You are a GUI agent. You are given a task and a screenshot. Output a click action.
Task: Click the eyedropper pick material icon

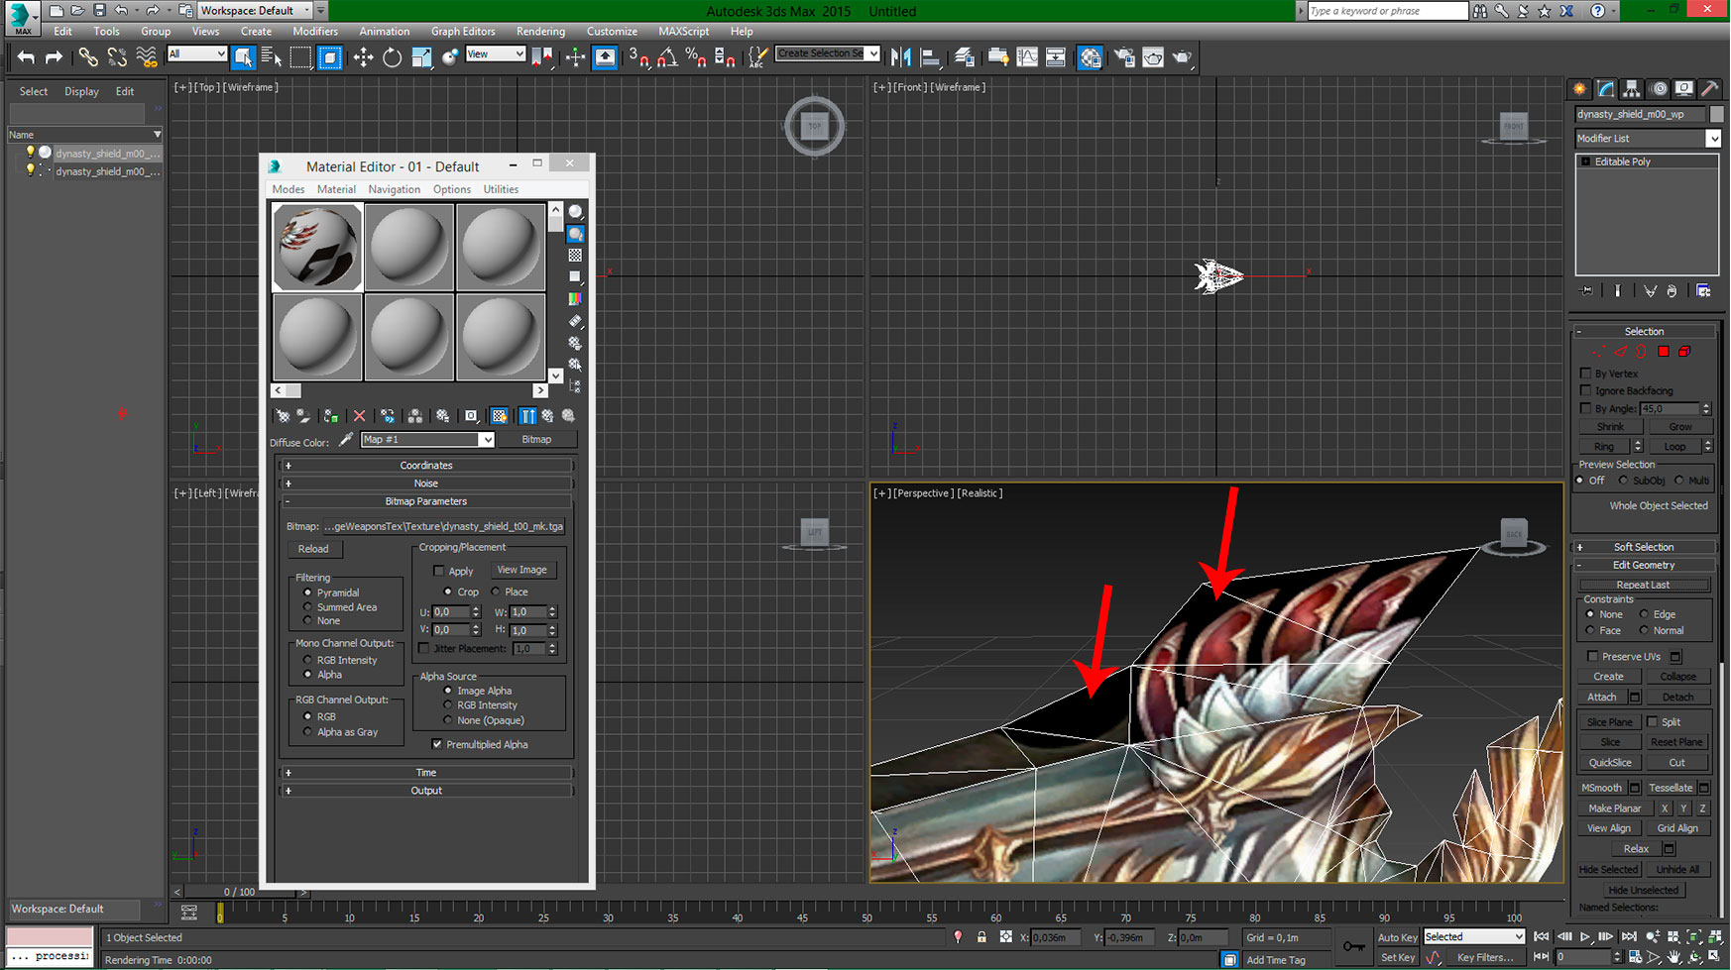coord(346,439)
